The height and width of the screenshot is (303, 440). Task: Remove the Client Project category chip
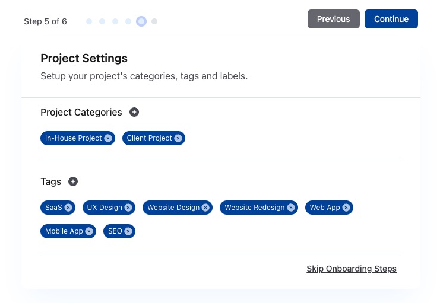tap(178, 138)
